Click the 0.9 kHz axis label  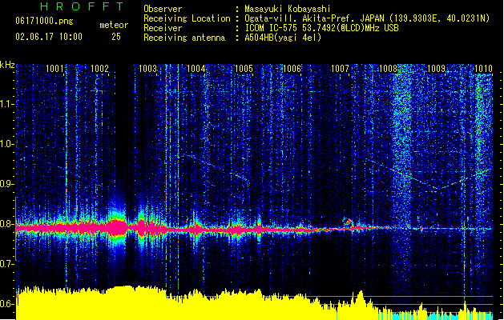coord(6,184)
